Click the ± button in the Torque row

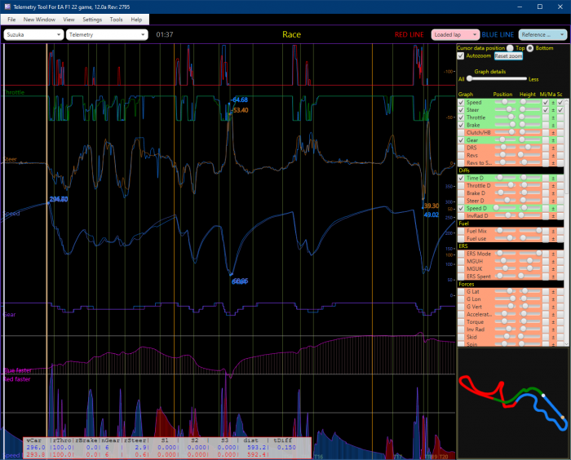click(x=553, y=322)
